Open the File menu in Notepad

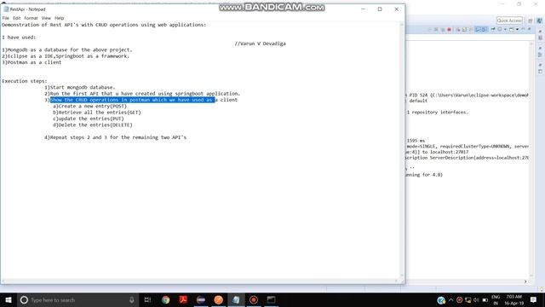6,18
